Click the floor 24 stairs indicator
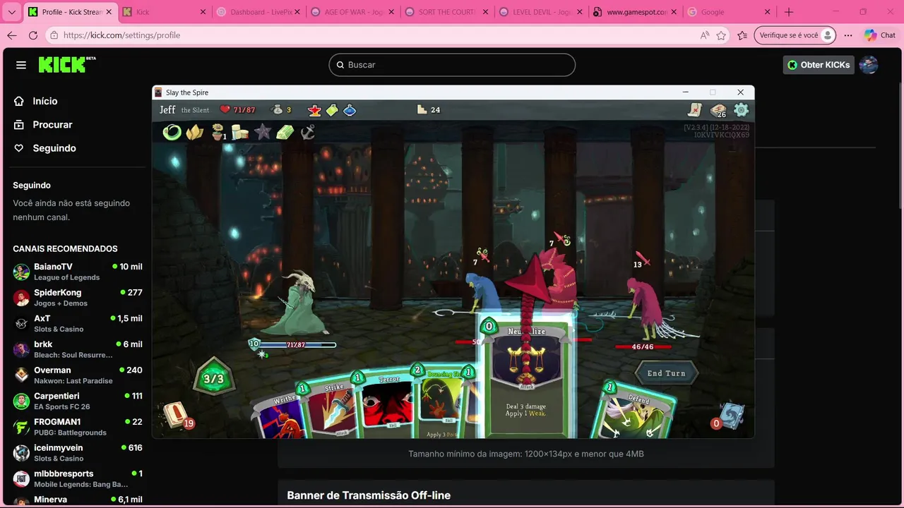Screen dimensions: 904x508 tap(429, 109)
